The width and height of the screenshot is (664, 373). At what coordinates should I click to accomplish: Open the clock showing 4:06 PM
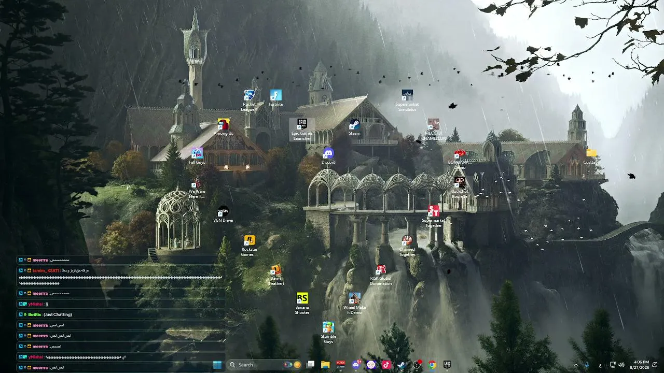(639, 365)
